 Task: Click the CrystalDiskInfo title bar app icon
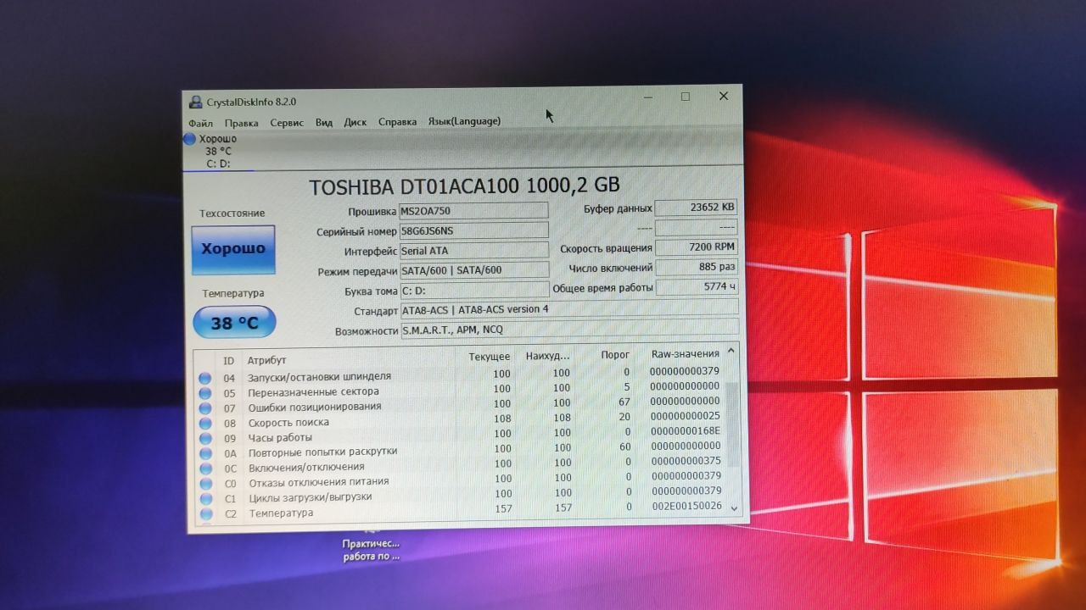[x=196, y=103]
